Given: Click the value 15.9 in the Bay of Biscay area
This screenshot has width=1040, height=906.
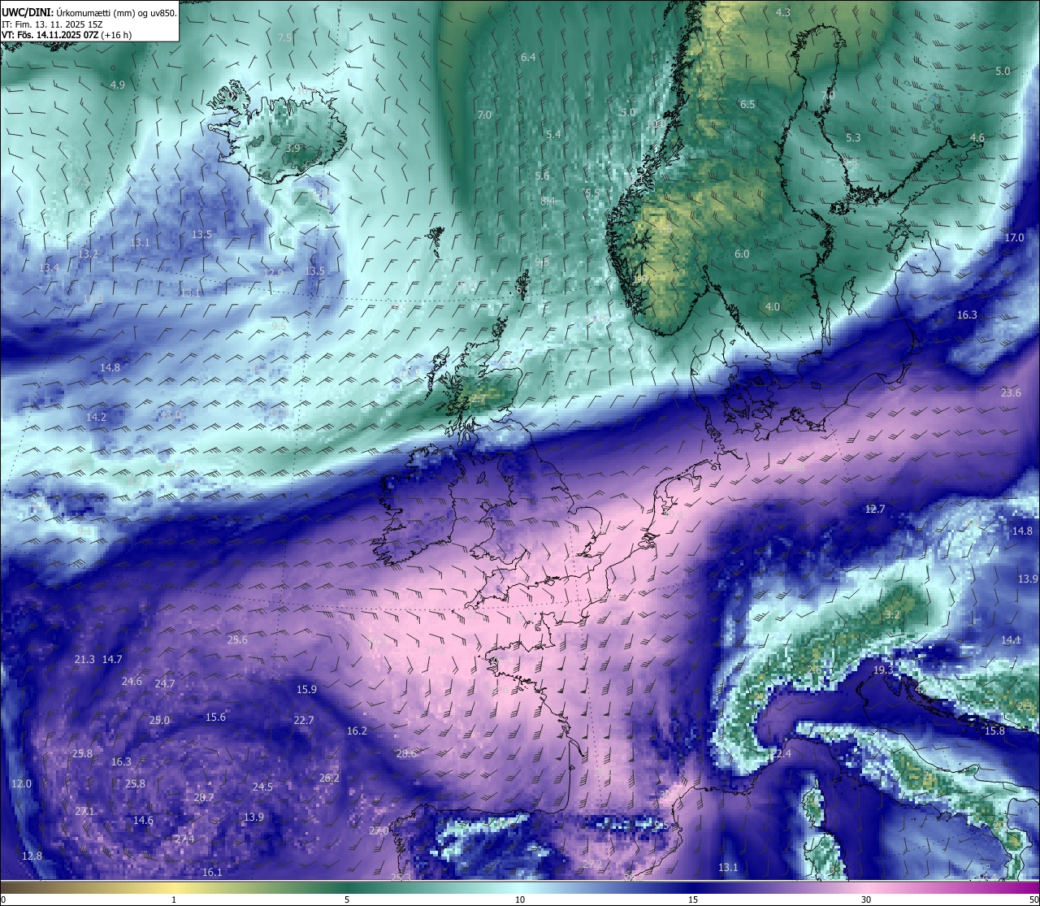Looking at the screenshot, I should [306, 689].
